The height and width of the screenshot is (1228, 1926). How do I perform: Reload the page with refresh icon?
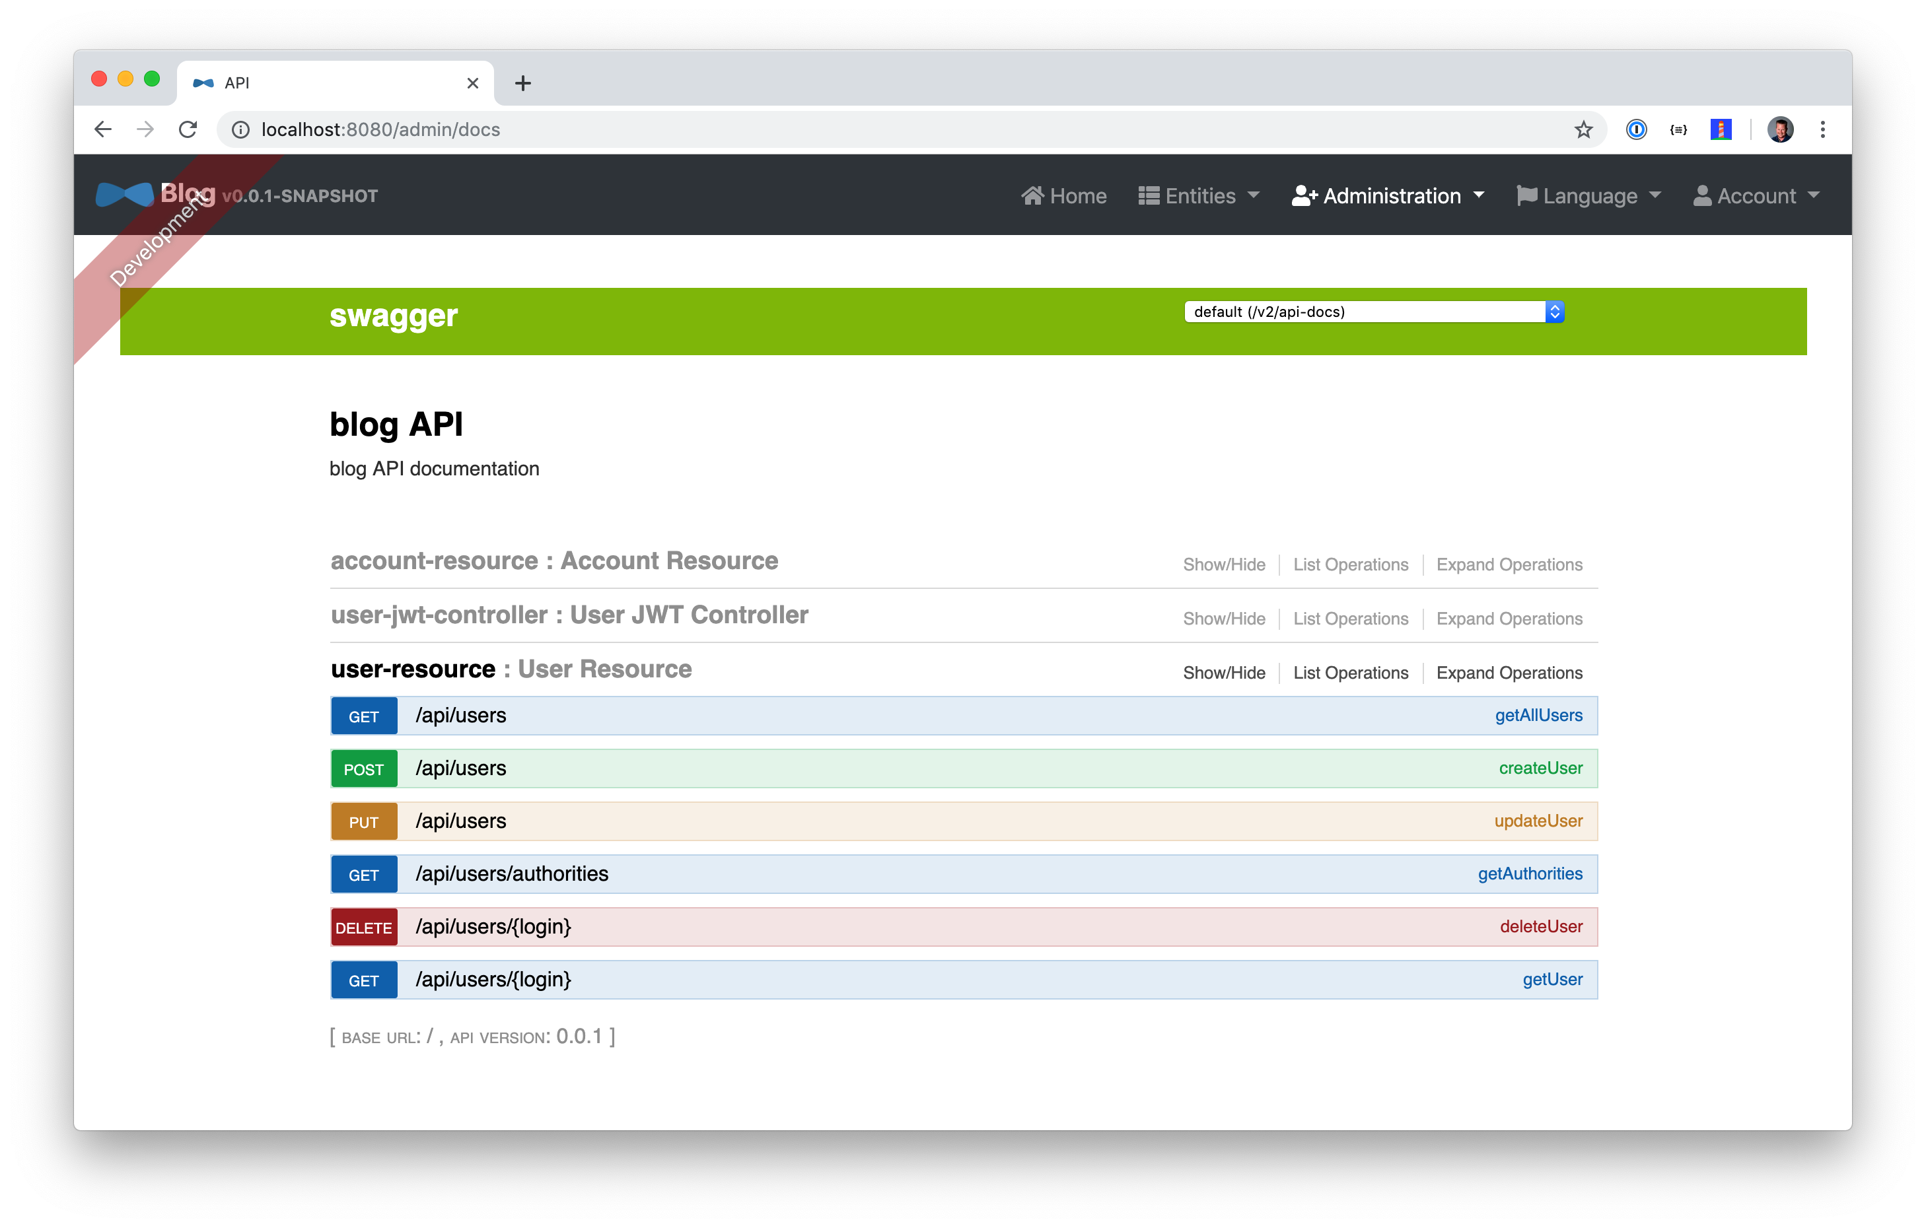pyautogui.click(x=188, y=129)
